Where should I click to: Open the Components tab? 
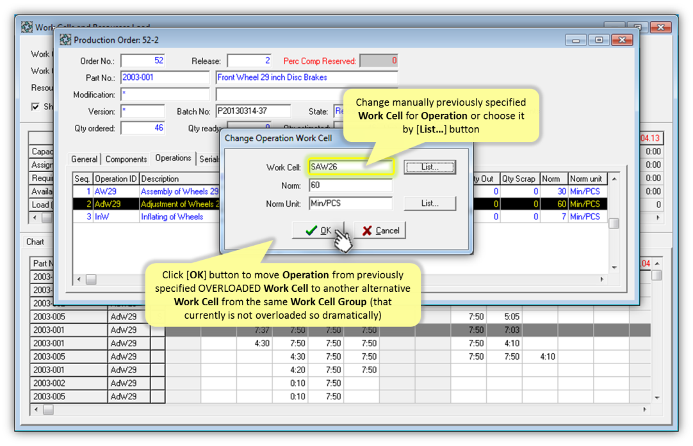coord(126,159)
